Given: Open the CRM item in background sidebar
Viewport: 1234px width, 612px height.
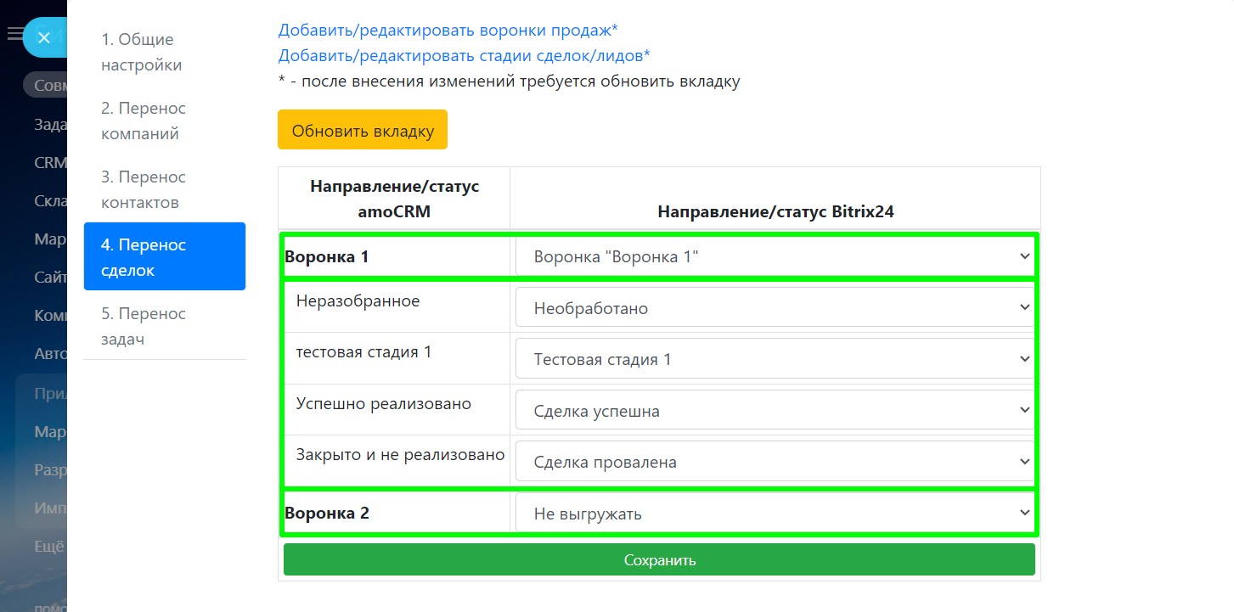Looking at the screenshot, I should click(50, 163).
